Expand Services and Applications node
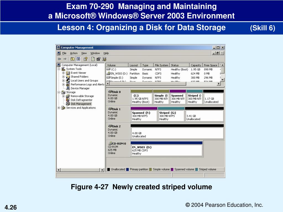The image size is (283, 212). [59, 108]
